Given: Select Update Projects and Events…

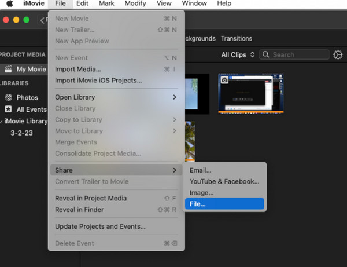Looking at the screenshot, I should click(x=116, y=226).
